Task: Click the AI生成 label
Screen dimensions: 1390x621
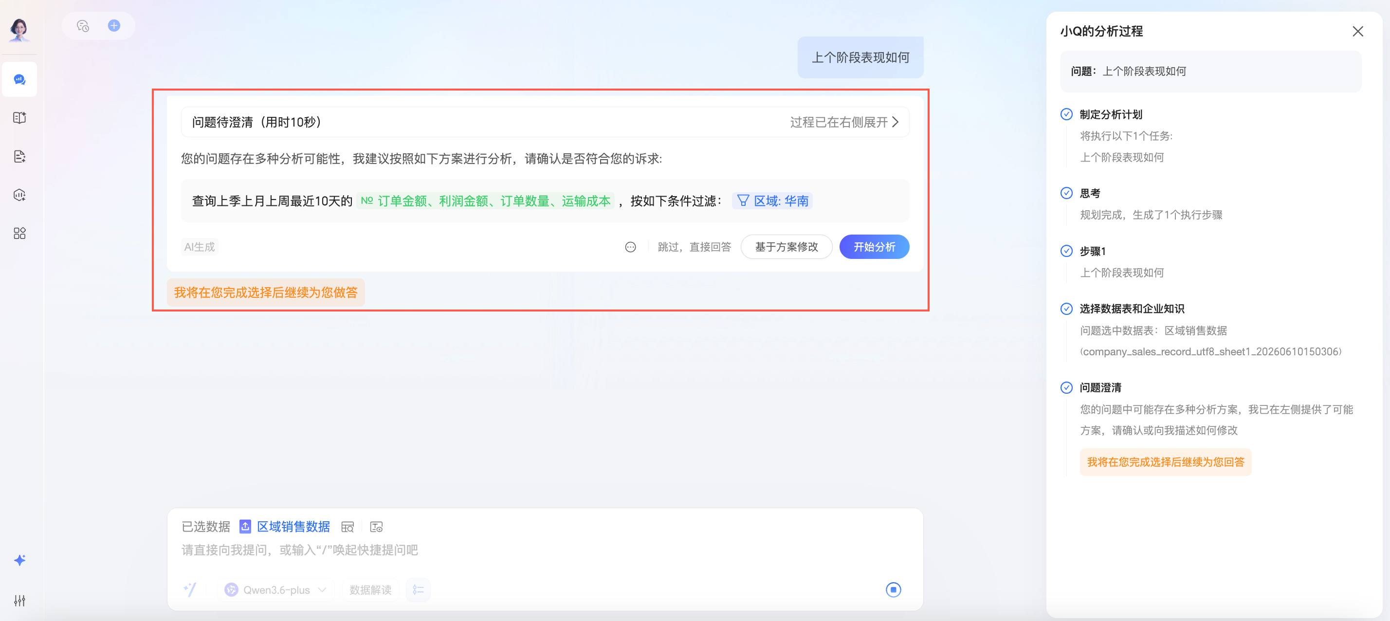Action: coord(199,247)
